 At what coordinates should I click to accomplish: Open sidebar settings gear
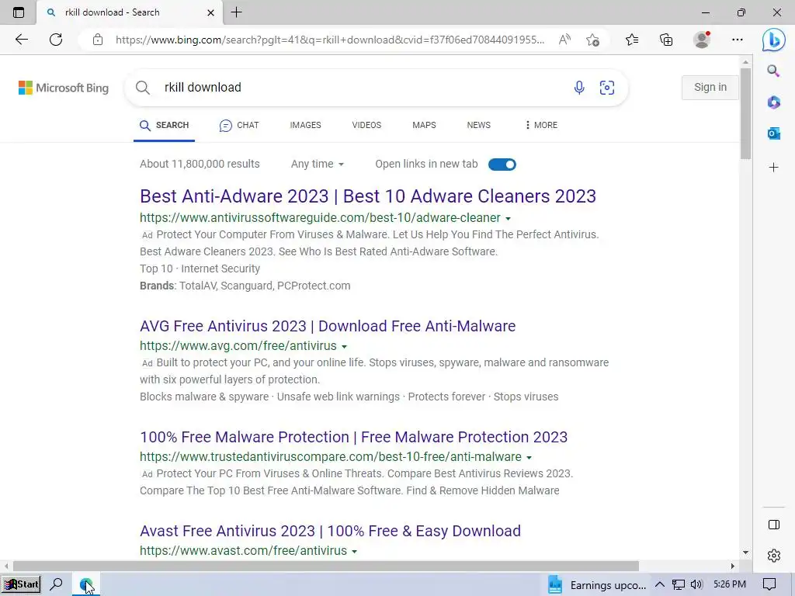pyautogui.click(x=774, y=556)
